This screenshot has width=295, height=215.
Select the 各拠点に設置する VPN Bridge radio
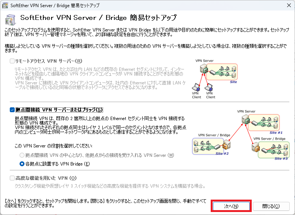pyautogui.click(x=22, y=164)
